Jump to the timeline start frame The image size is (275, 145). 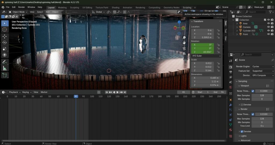[107, 92]
